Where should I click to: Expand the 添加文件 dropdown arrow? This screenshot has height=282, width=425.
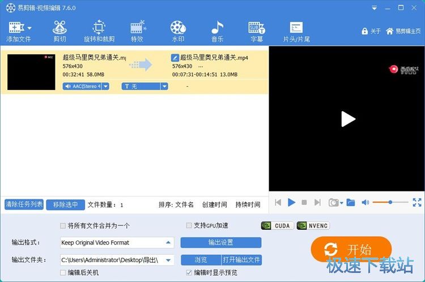(x=29, y=28)
